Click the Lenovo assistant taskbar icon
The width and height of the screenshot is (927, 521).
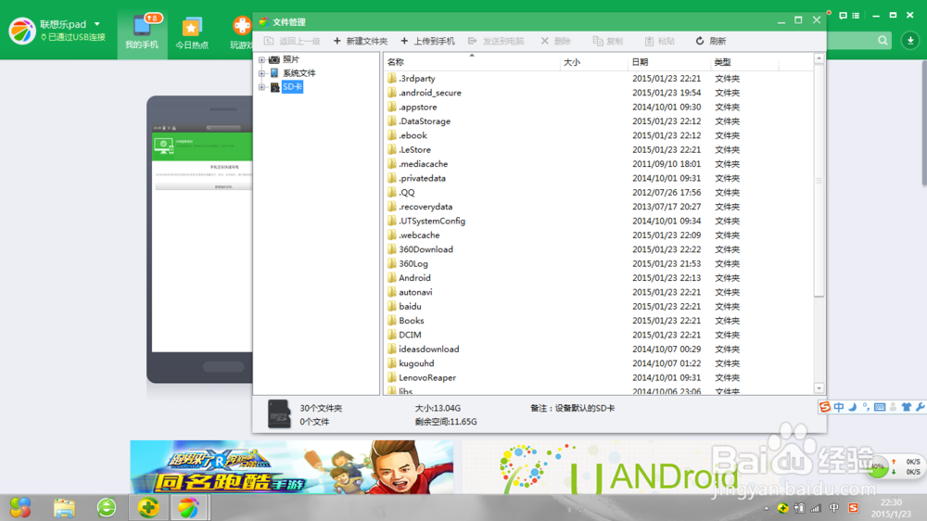[188, 507]
